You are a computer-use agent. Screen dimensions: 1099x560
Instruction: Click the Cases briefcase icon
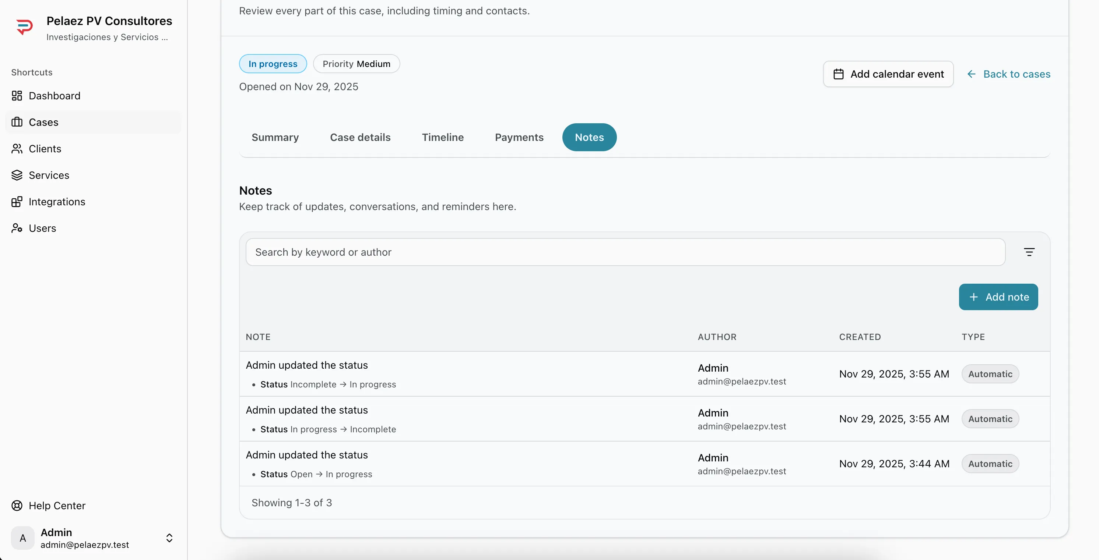17,122
